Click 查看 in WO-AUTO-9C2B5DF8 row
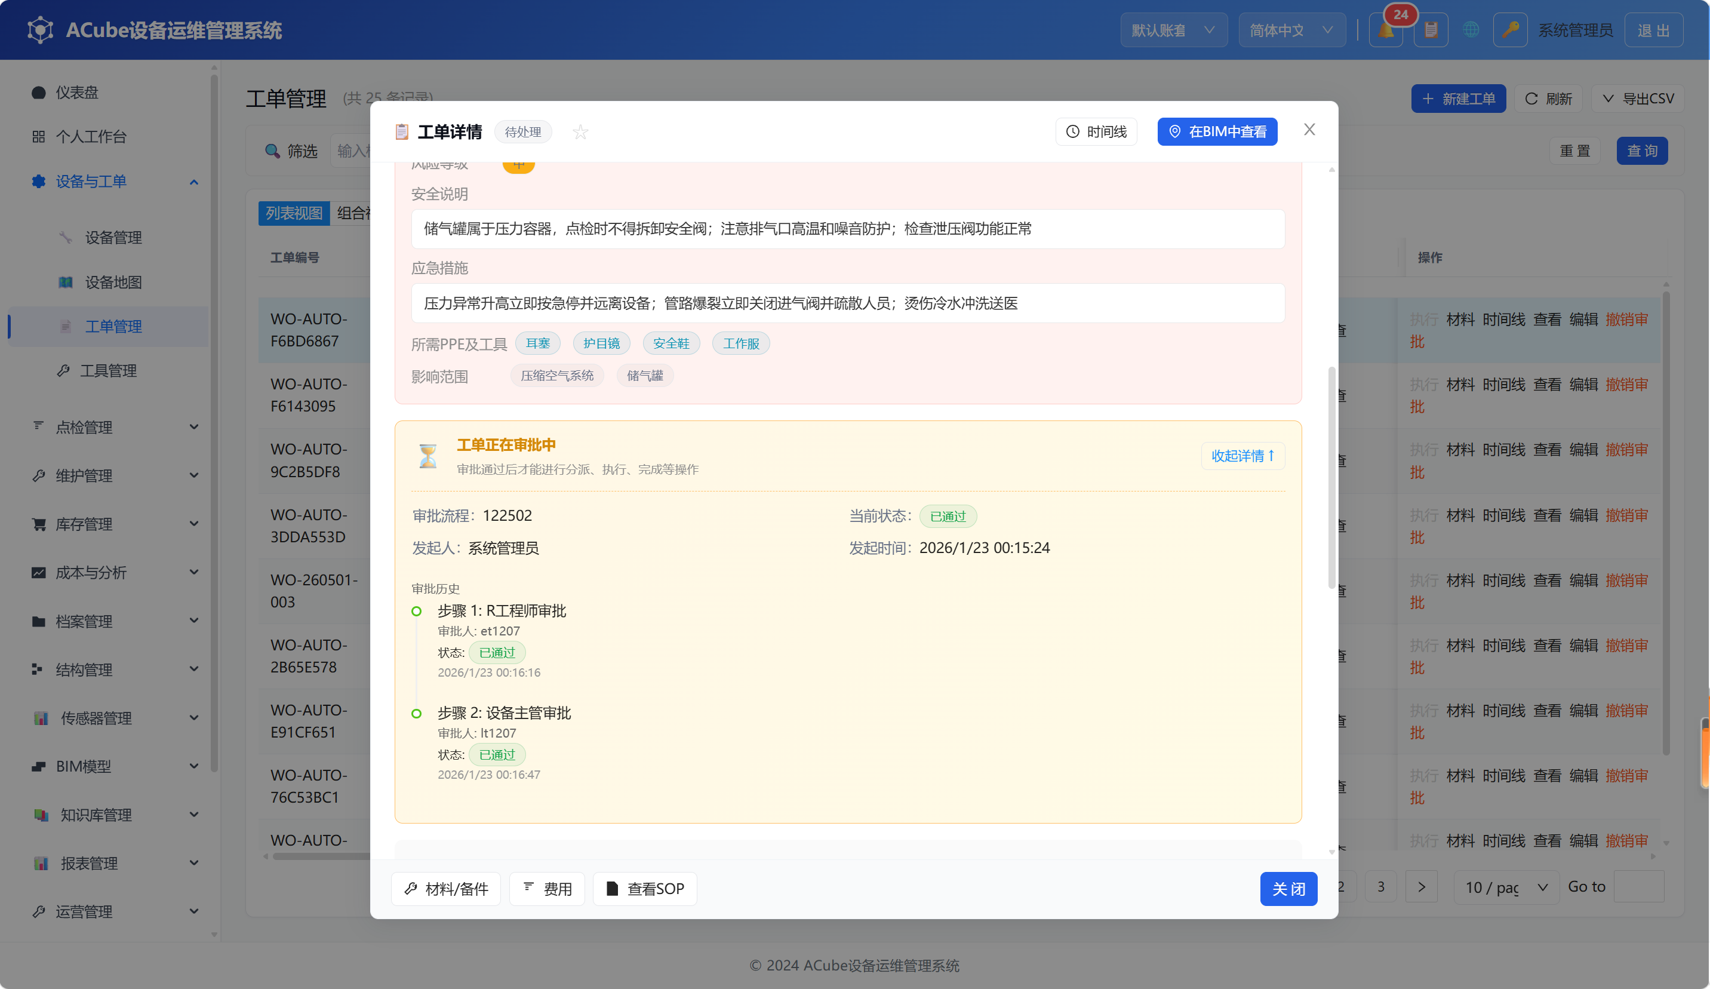This screenshot has width=1710, height=989. (1547, 449)
